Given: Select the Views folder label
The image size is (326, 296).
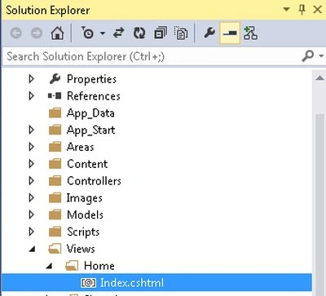Looking at the screenshot, I should coord(81,249).
